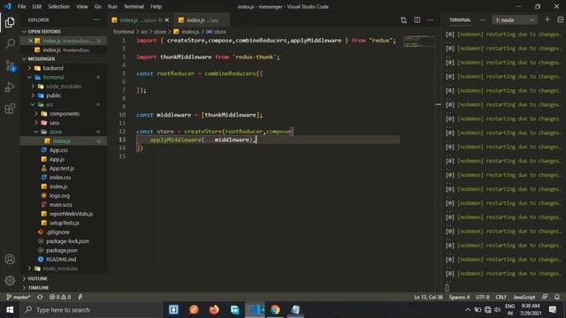Open App.css in the explorer
Viewport: 566px width, 318px height.
58,150
